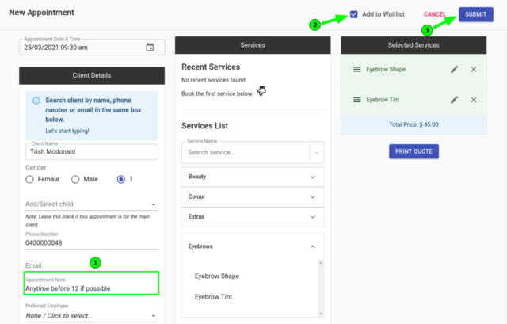The width and height of the screenshot is (507, 324).
Task: Remove Eyebrow Shape from selected services
Action: (x=474, y=70)
